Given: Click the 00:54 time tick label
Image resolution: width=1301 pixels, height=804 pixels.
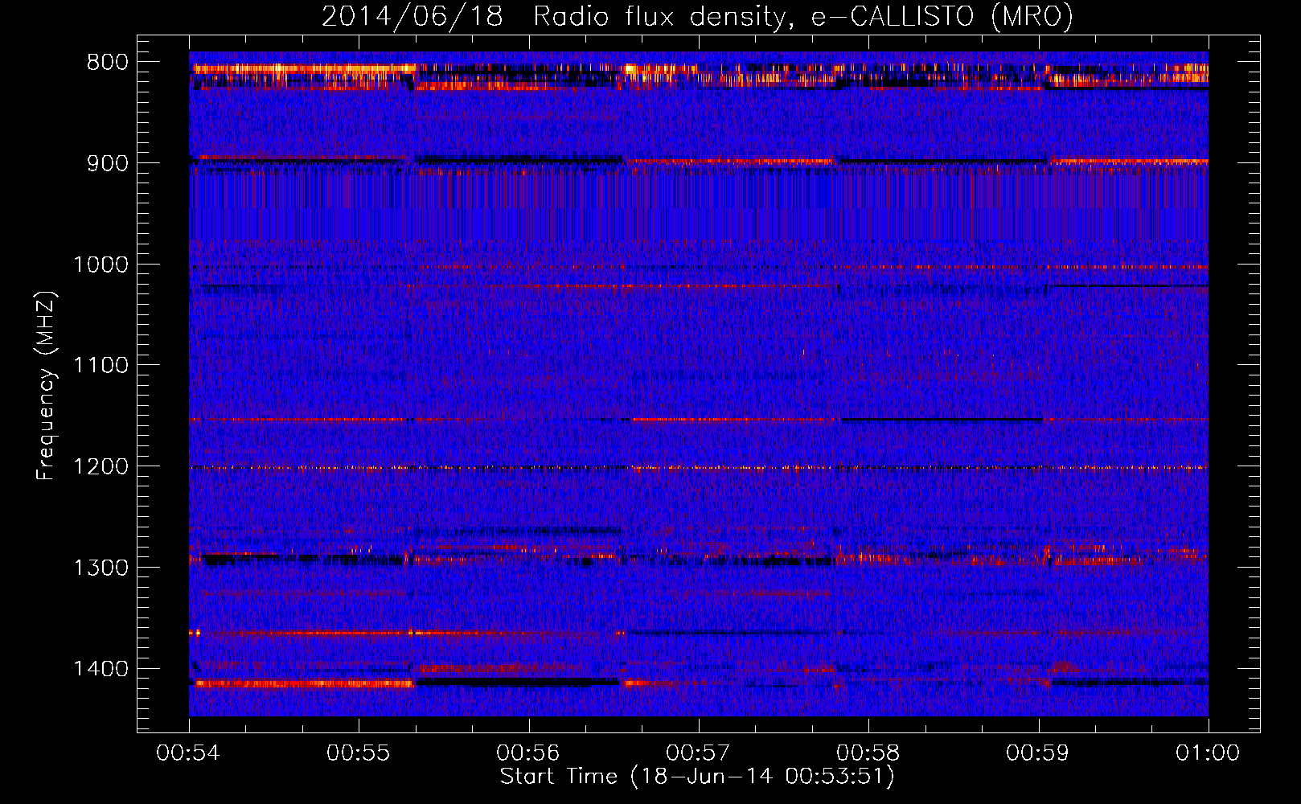Looking at the screenshot, I should tap(189, 753).
